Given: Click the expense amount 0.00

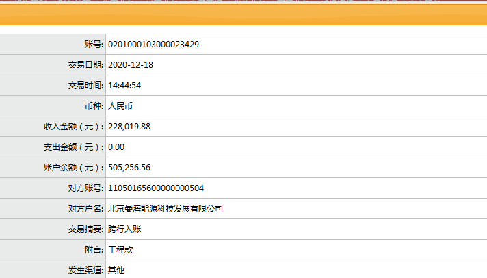Looking at the screenshot, I should click(x=116, y=147).
